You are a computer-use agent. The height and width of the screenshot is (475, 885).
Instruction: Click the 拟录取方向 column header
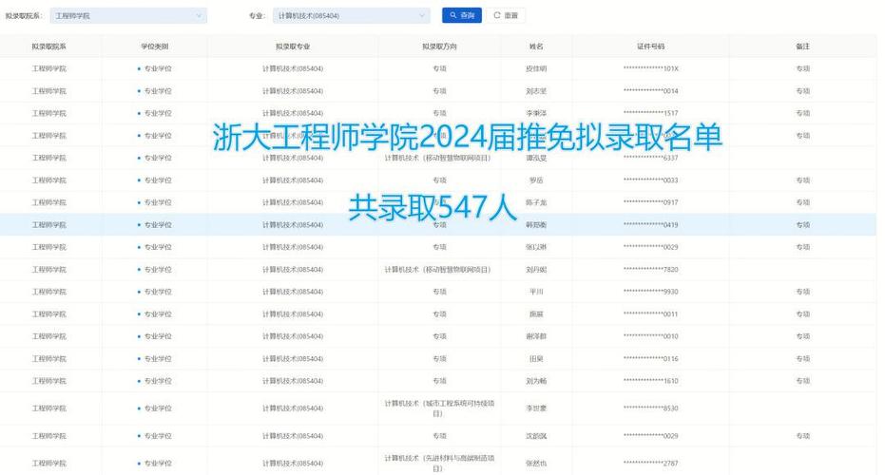coord(439,47)
